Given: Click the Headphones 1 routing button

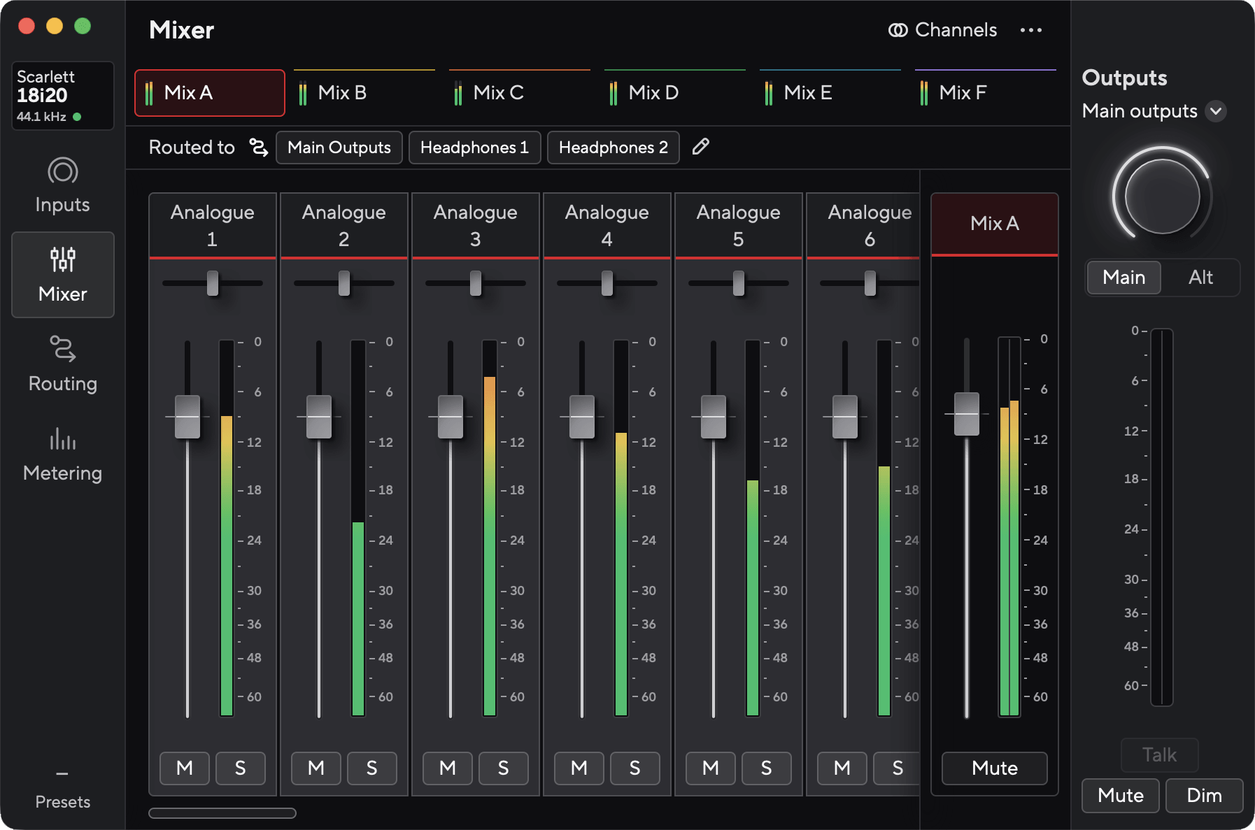Looking at the screenshot, I should click(474, 148).
